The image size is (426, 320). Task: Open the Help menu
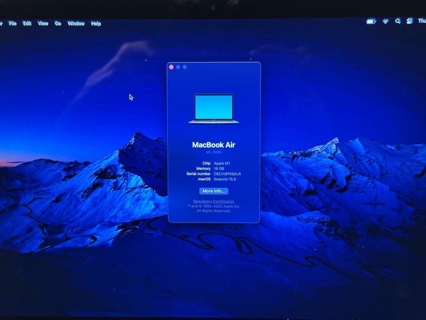tap(96, 24)
